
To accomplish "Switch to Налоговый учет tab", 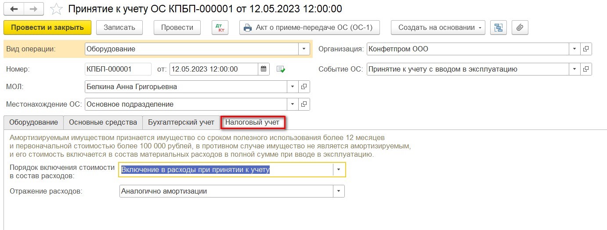I will 253,122.
